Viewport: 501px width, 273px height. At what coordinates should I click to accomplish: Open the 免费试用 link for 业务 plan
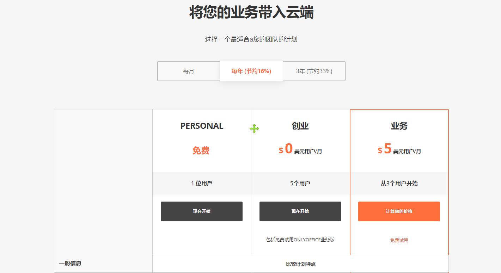[399, 241]
